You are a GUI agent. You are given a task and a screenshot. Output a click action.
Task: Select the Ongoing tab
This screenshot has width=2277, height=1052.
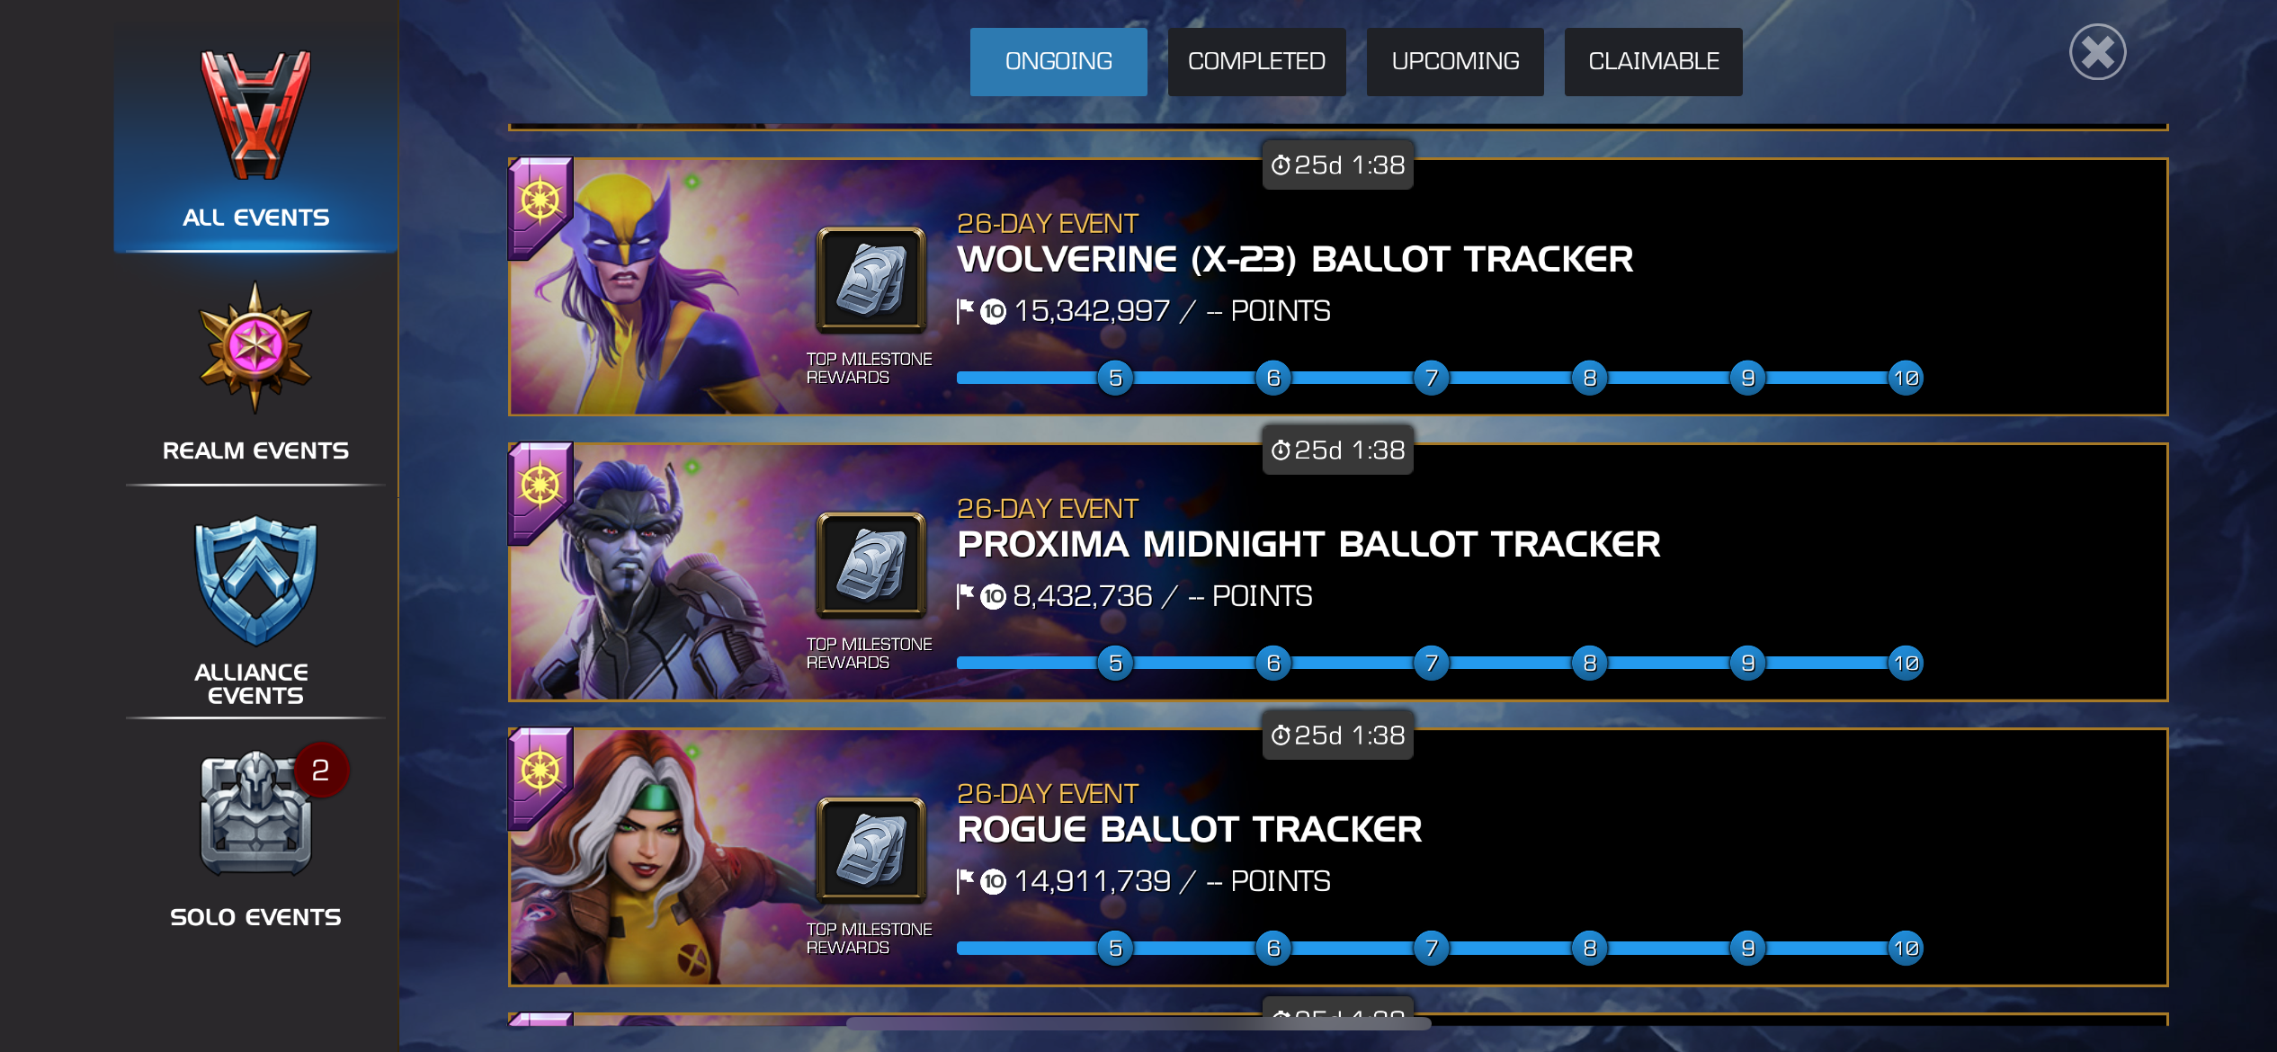[x=1058, y=61]
